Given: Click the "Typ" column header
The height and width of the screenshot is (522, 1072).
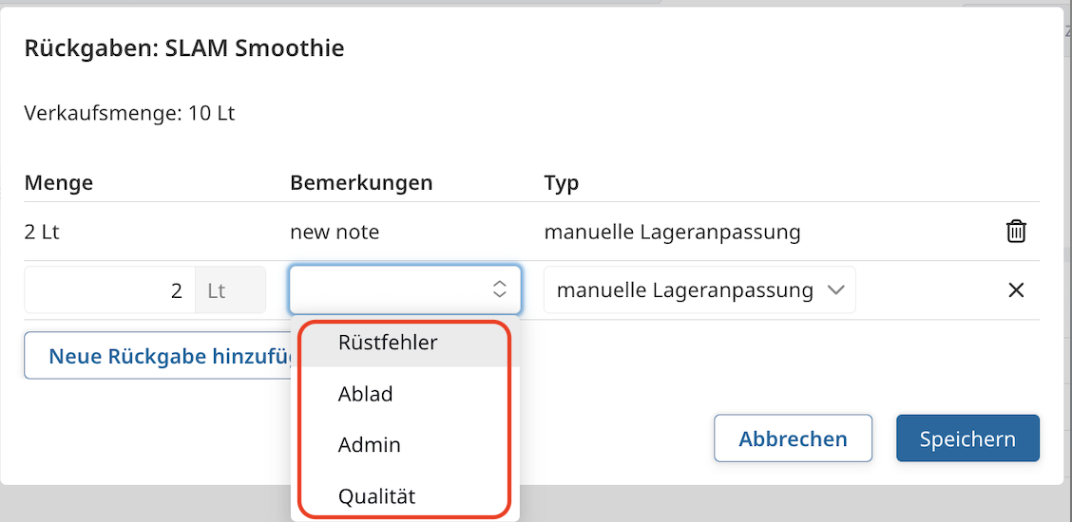Looking at the screenshot, I should (562, 183).
